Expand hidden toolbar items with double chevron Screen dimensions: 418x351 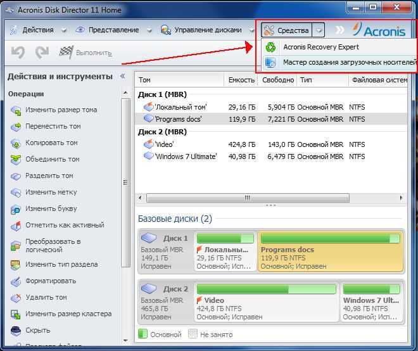click(x=339, y=30)
